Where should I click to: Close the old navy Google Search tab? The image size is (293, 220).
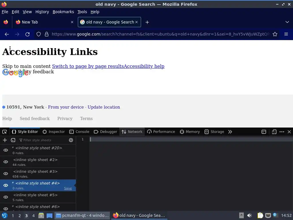coord(136,22)
